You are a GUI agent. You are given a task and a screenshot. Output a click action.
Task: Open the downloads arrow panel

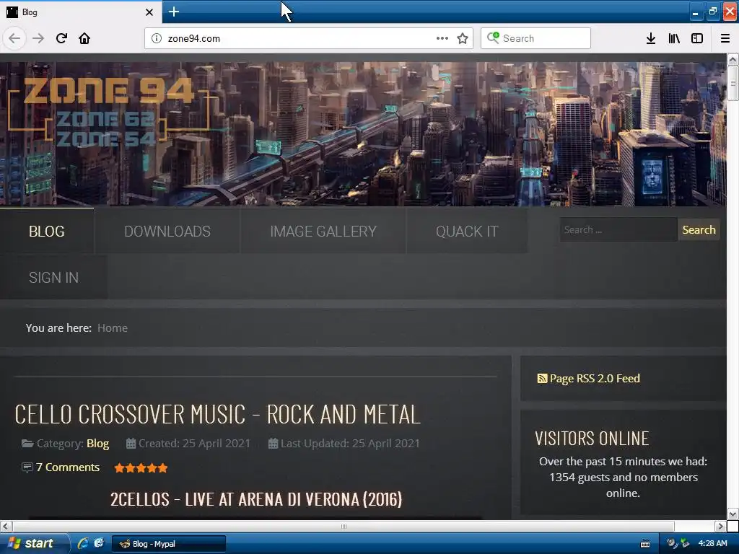[x=651, y=38]
